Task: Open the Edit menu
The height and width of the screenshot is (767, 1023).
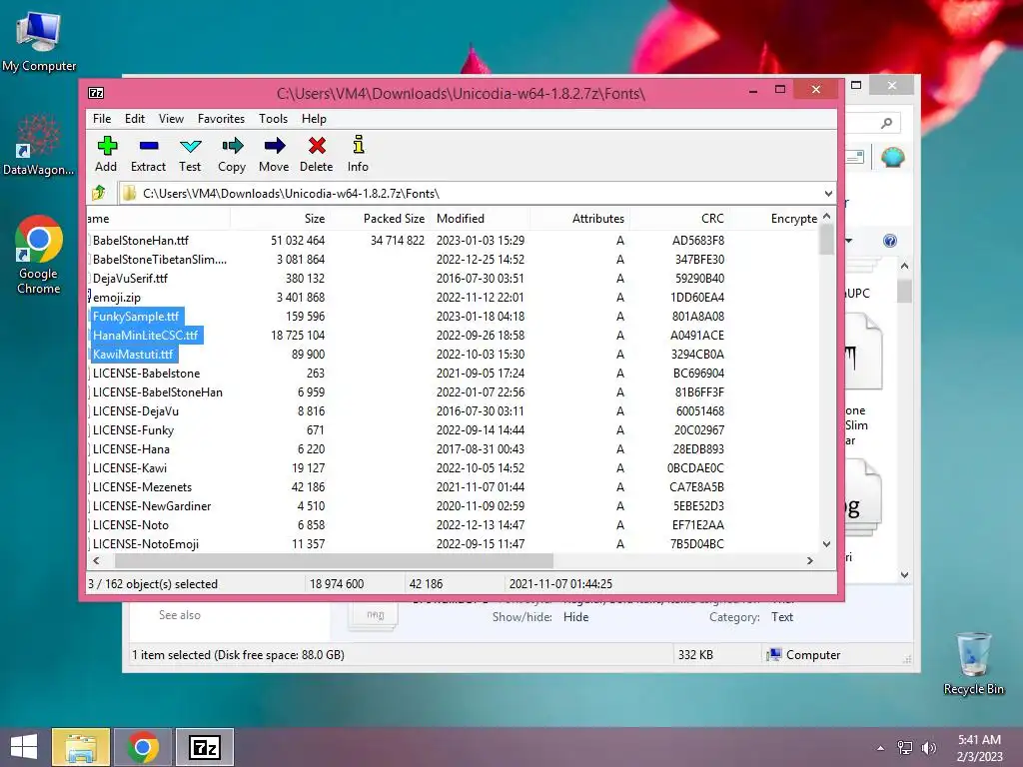Action: pyautogui.click(x=135, y=119)
